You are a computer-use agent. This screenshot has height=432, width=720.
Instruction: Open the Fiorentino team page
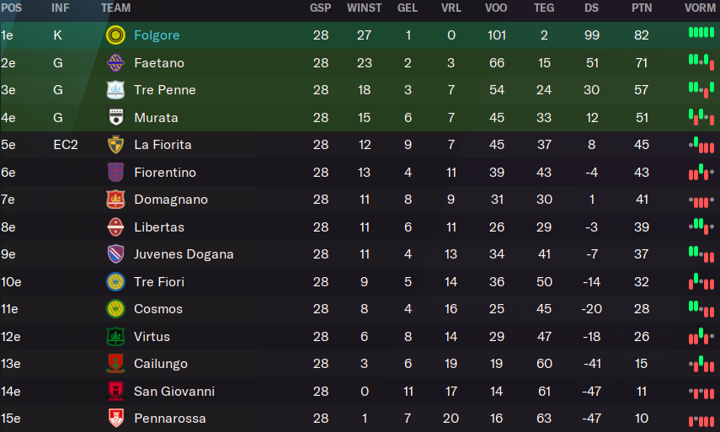point(165,172)
